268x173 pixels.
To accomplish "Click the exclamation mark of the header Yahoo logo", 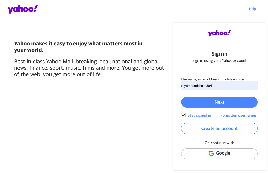I will coord(35,8).
